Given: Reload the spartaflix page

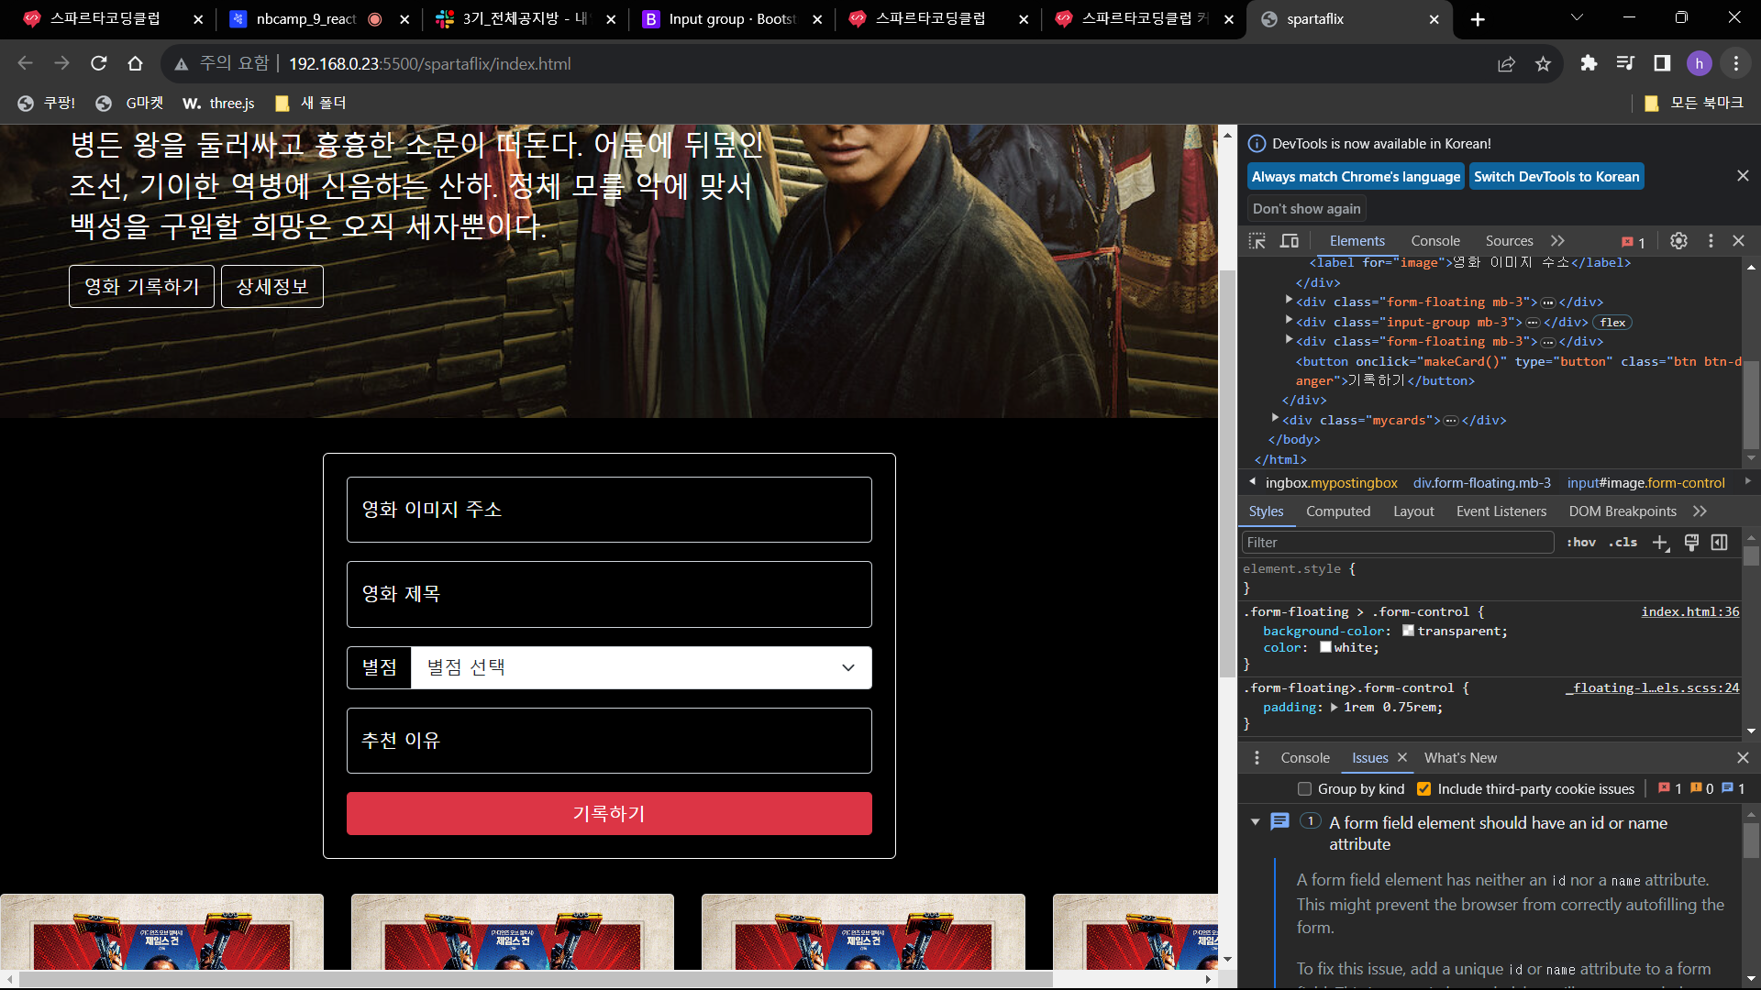Looking at the screenshot, I should click(98, 63).
